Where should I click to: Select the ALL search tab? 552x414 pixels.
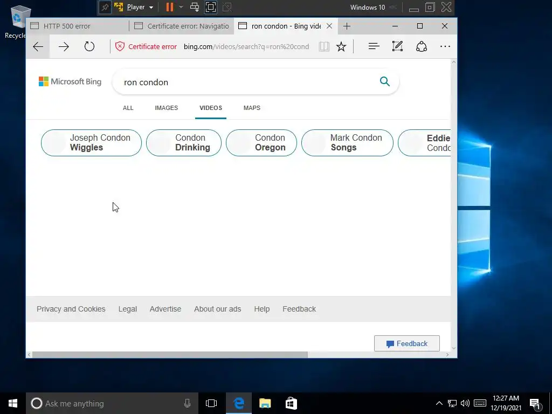[128, 108]
